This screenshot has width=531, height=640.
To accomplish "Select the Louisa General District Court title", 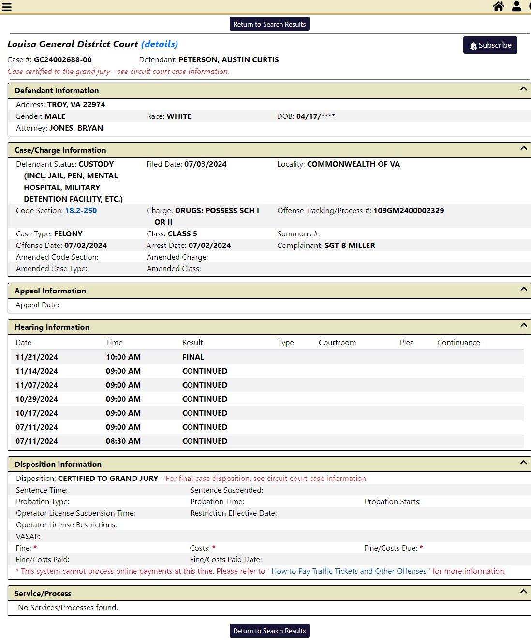I will click(73, 44).
